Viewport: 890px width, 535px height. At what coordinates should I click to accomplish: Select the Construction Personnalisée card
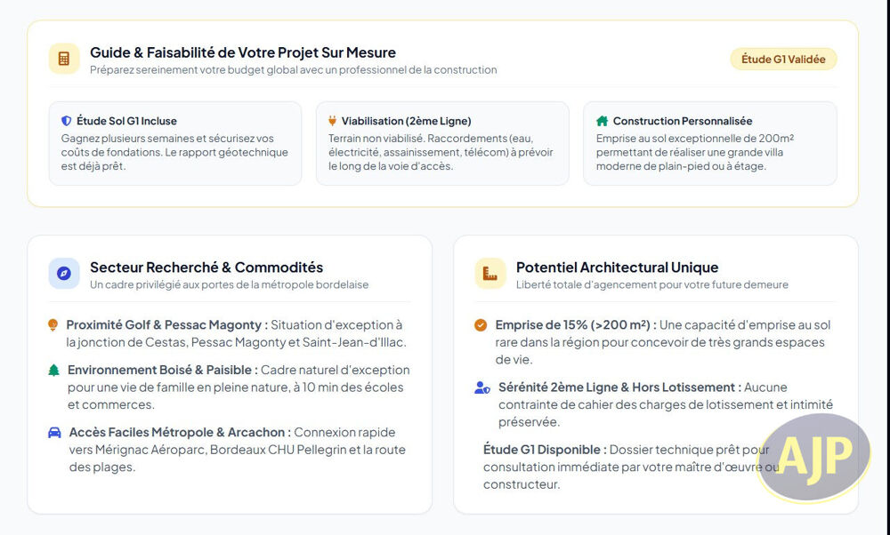tap(710, 143)
